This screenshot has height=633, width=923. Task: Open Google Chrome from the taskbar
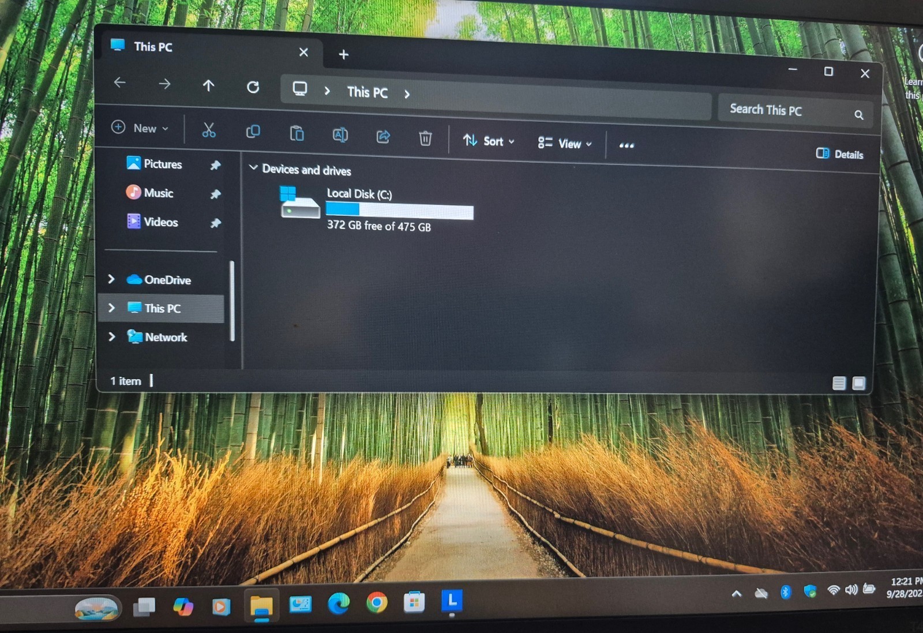point(377,604)
